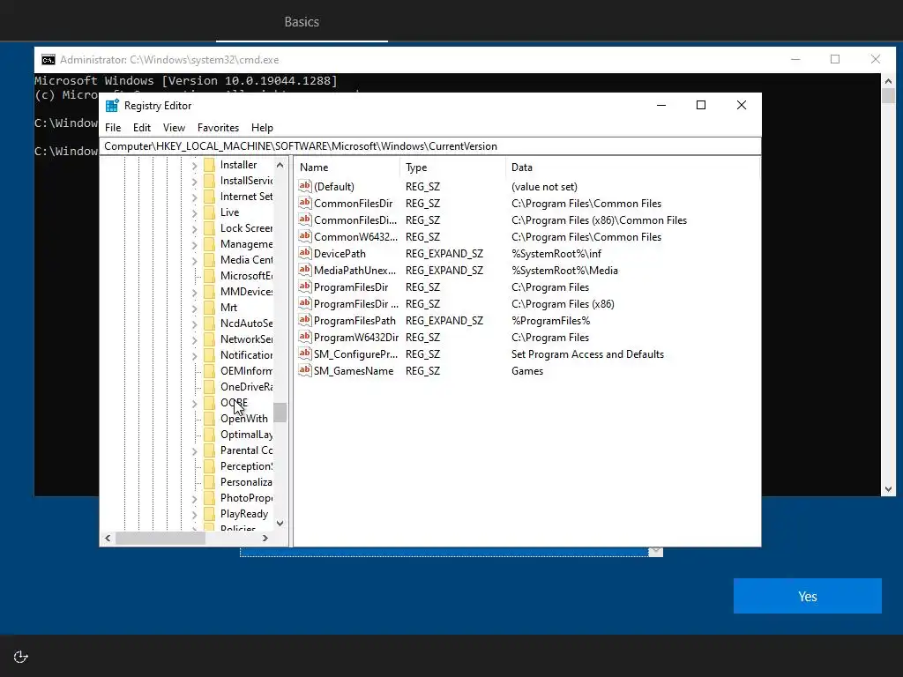
Task: Click the Yes button
Action: [808, 596]
